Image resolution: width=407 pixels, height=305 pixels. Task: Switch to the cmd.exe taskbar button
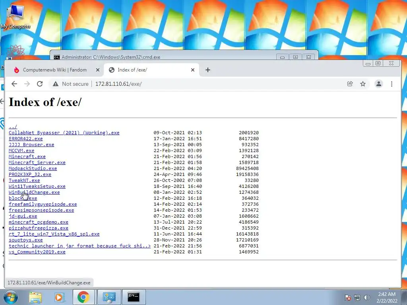pyautogui.click(x=134, y=297)
